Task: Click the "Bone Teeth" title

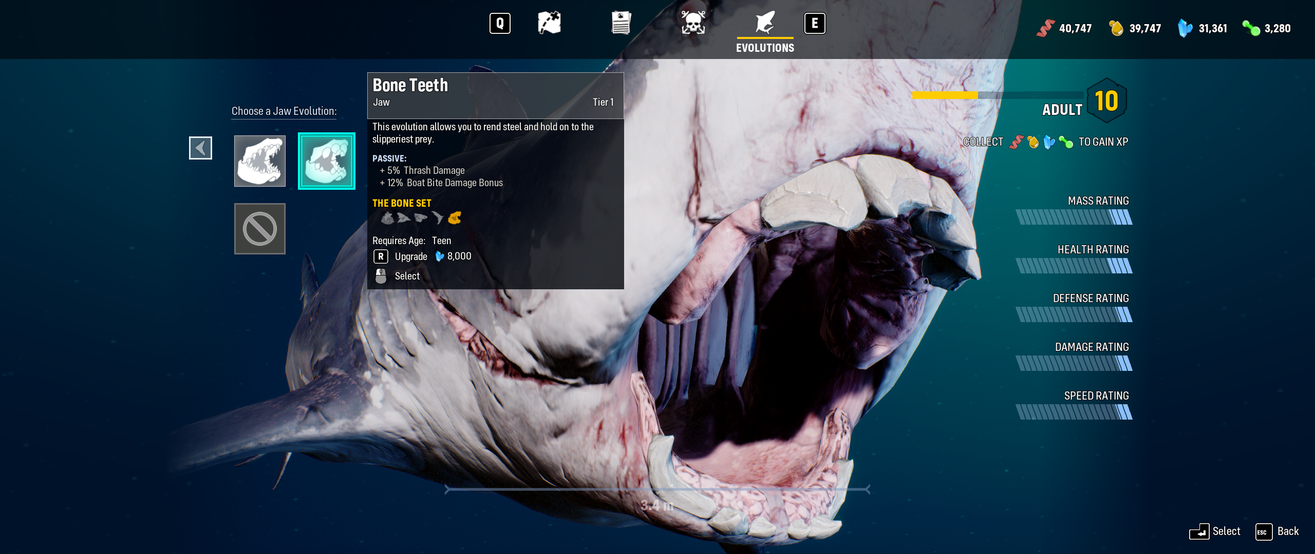Action: [x=410, y=85]
